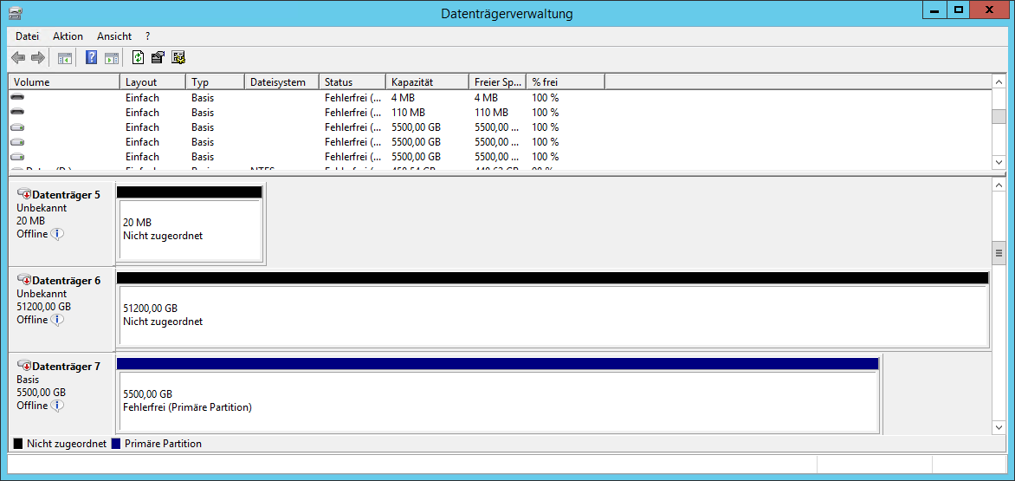Image resolution: width=1015 pixels, height=481 pixels.
Task: Toggle the console tree pane icon
Action: coord(64,58)
